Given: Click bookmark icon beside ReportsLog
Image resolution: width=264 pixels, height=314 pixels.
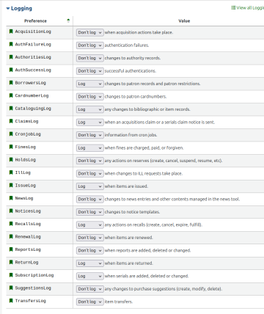Looking at the screenshot, I should click(11, 249).
